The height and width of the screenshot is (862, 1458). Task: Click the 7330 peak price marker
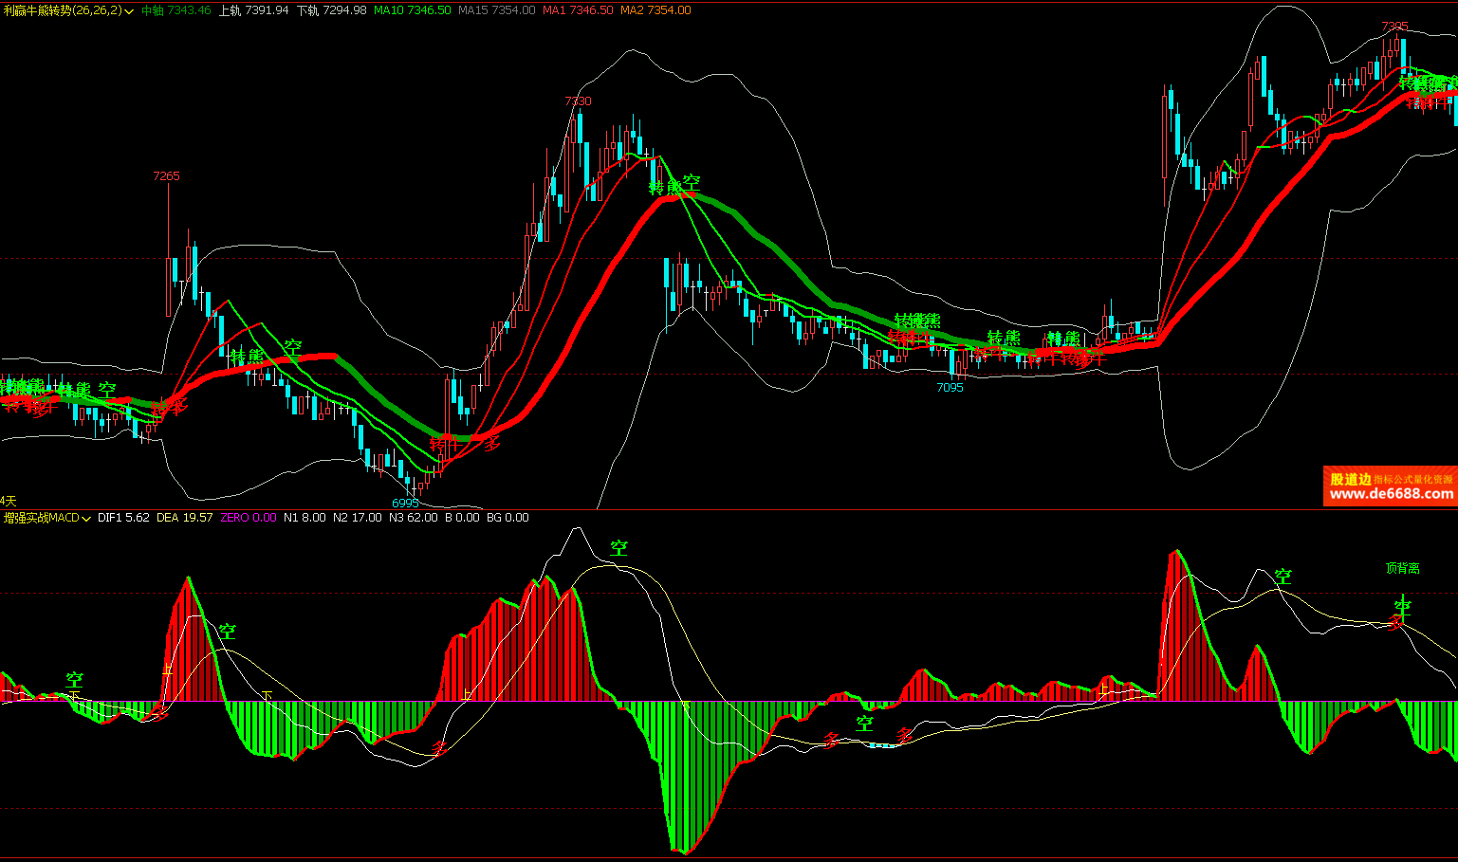(578, 101)
